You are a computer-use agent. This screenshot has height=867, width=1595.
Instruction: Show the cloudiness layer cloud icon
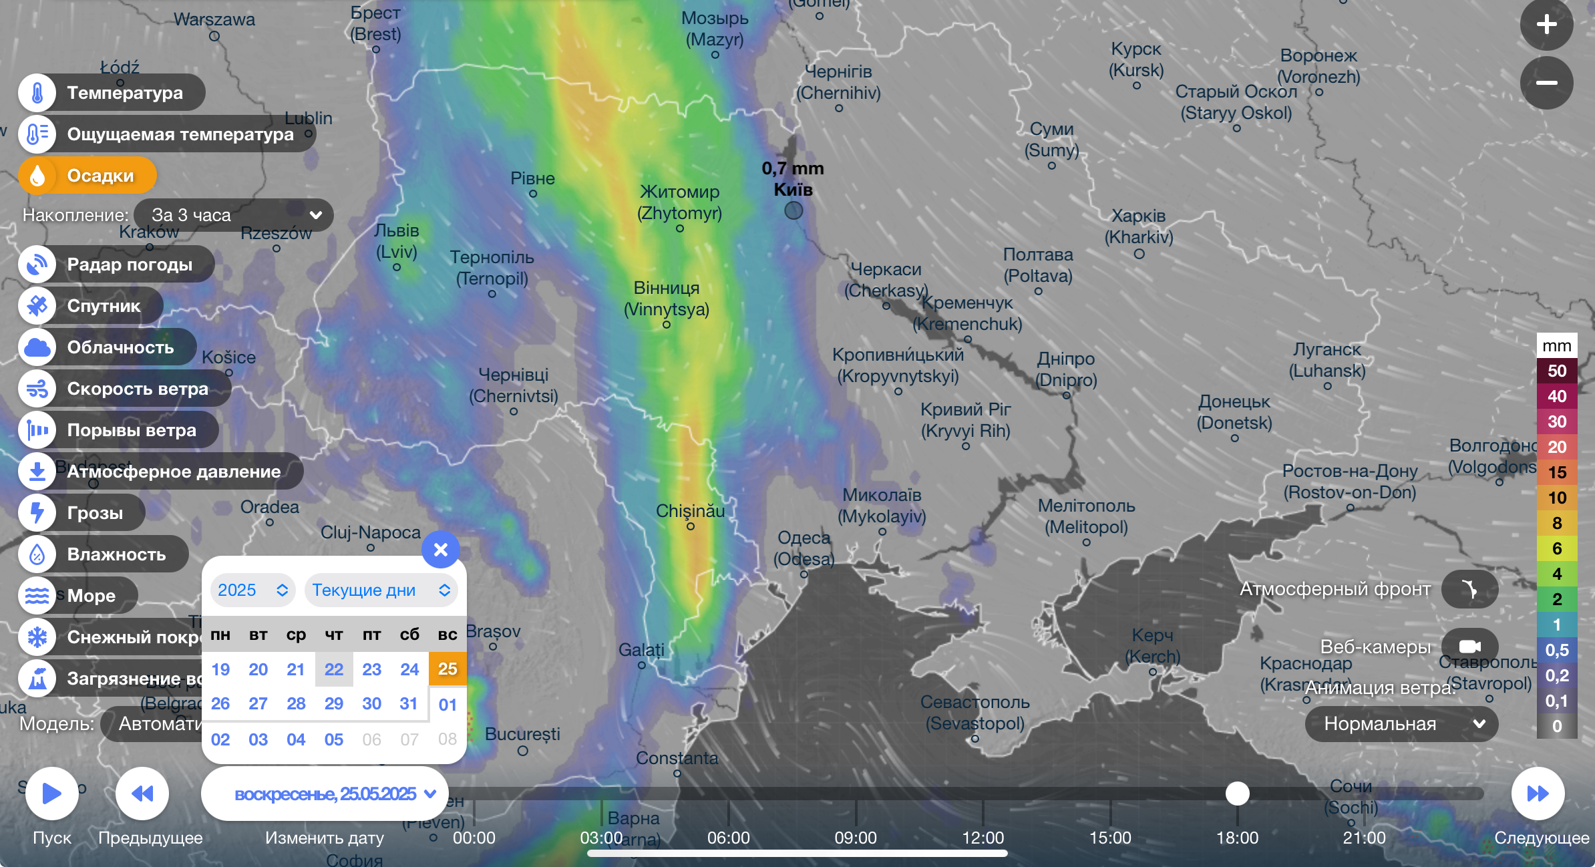(x=37, y=347)
